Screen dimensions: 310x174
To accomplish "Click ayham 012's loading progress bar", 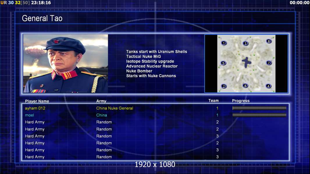I will pos(259,108).
